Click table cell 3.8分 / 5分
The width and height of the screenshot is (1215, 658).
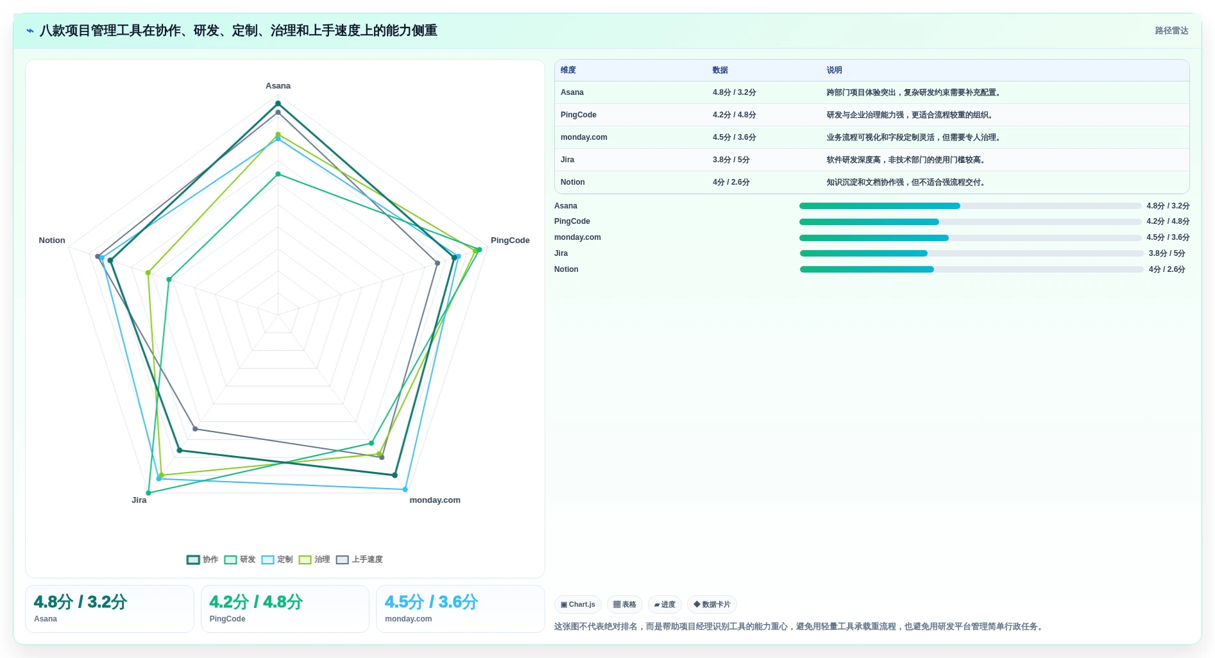(731, 160)
